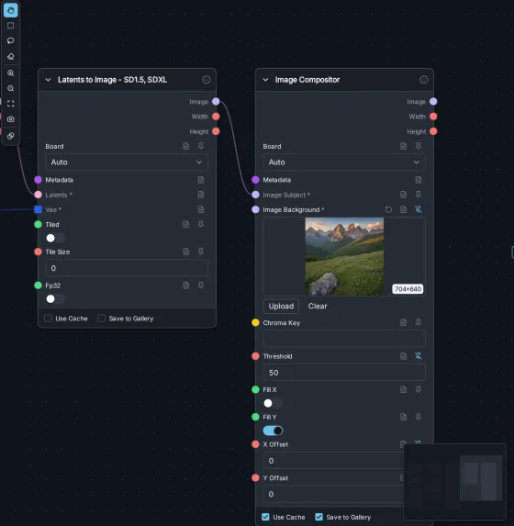This screenshot has width=514, height=526.
Task: Select the hand pan tool
Action: click(x=11, y=10)
